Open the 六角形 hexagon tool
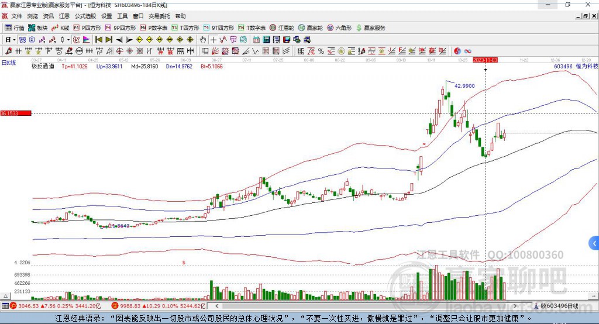This screenshot has height=324, width=599. 339,28
